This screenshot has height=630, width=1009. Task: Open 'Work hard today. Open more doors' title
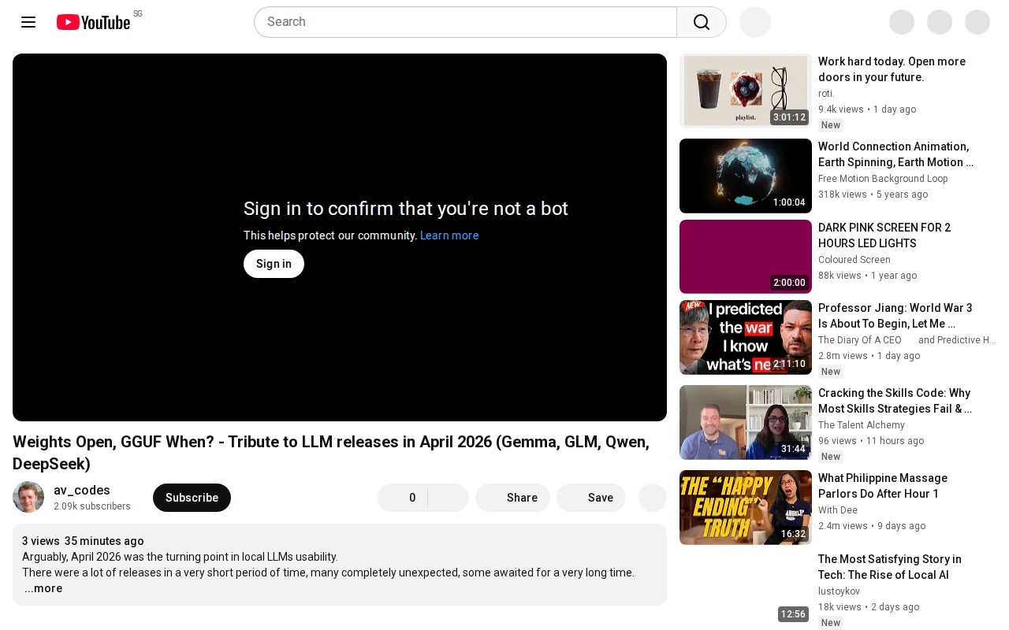coord(892,69)
